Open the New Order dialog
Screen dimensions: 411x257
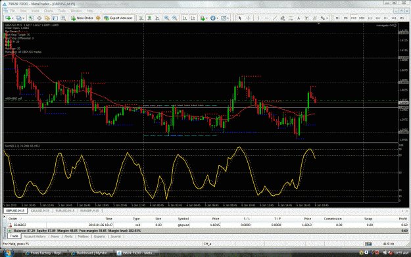(82, 18)
